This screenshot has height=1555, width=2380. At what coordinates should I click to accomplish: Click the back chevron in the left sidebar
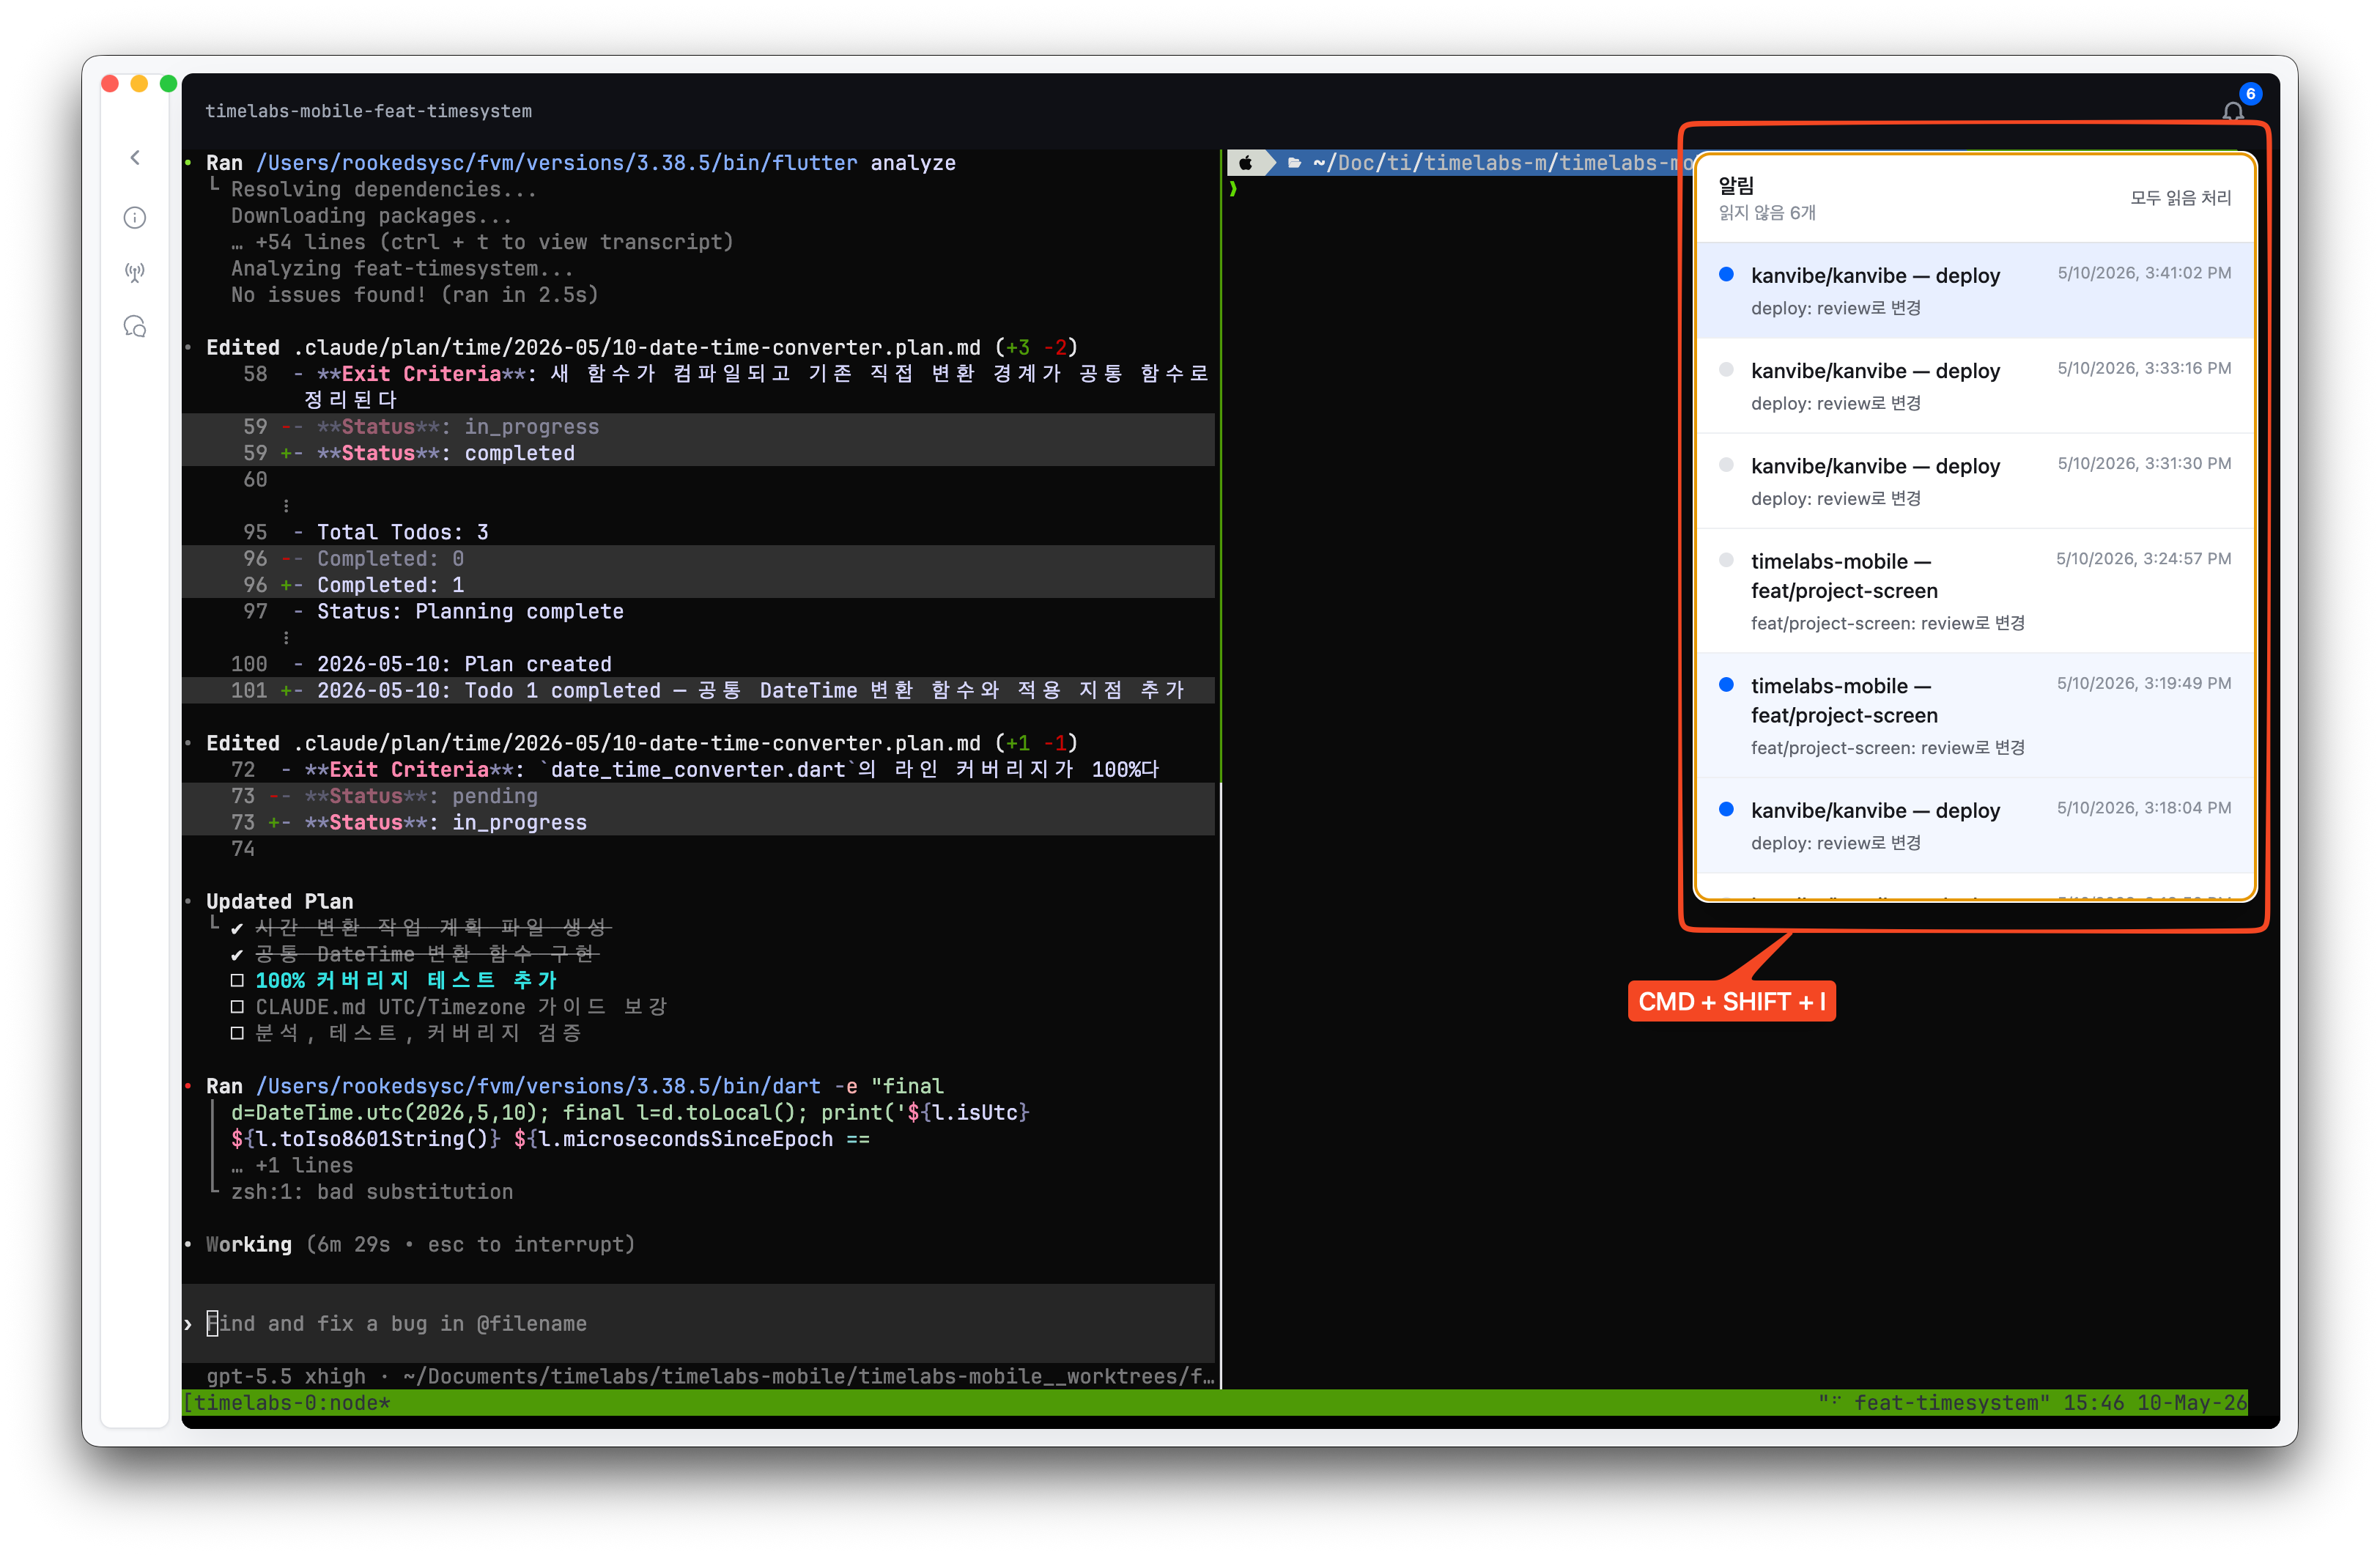pyautogui.click(x=135, y=157)
